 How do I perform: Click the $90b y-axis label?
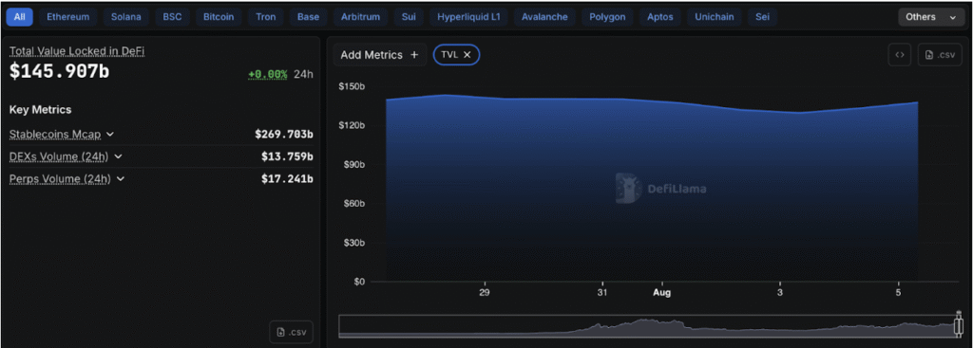coord(353,165)
